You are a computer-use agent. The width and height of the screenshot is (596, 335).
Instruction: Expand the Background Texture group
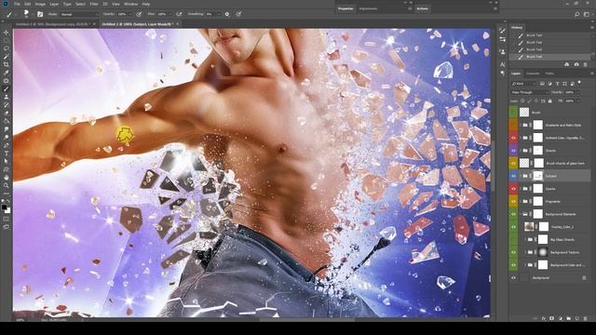[x=525, y=252]
